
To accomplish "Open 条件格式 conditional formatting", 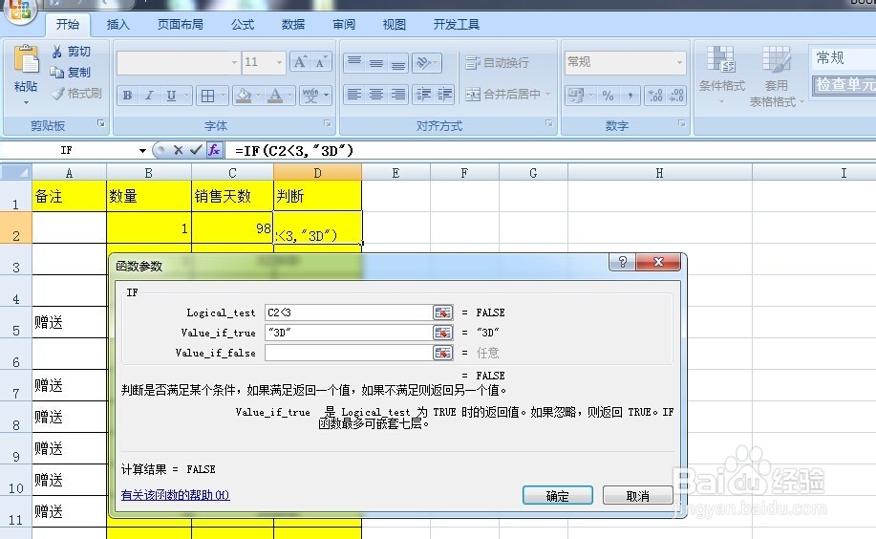I will tap(721, 74).
